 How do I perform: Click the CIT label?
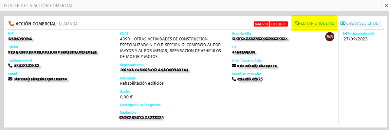tap(234, 47)
